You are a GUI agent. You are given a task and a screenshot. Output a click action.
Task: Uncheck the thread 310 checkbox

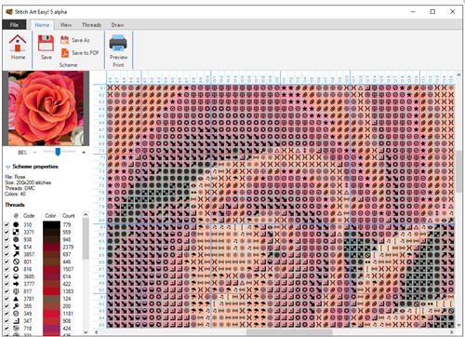[x=7, y=224]
